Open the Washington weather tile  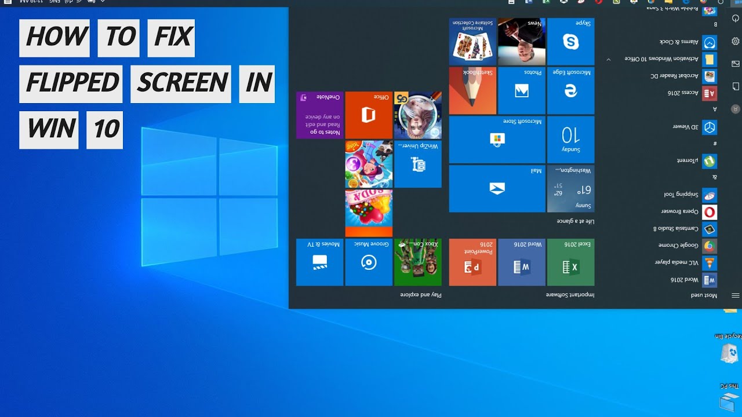click(x=571, y=189)
